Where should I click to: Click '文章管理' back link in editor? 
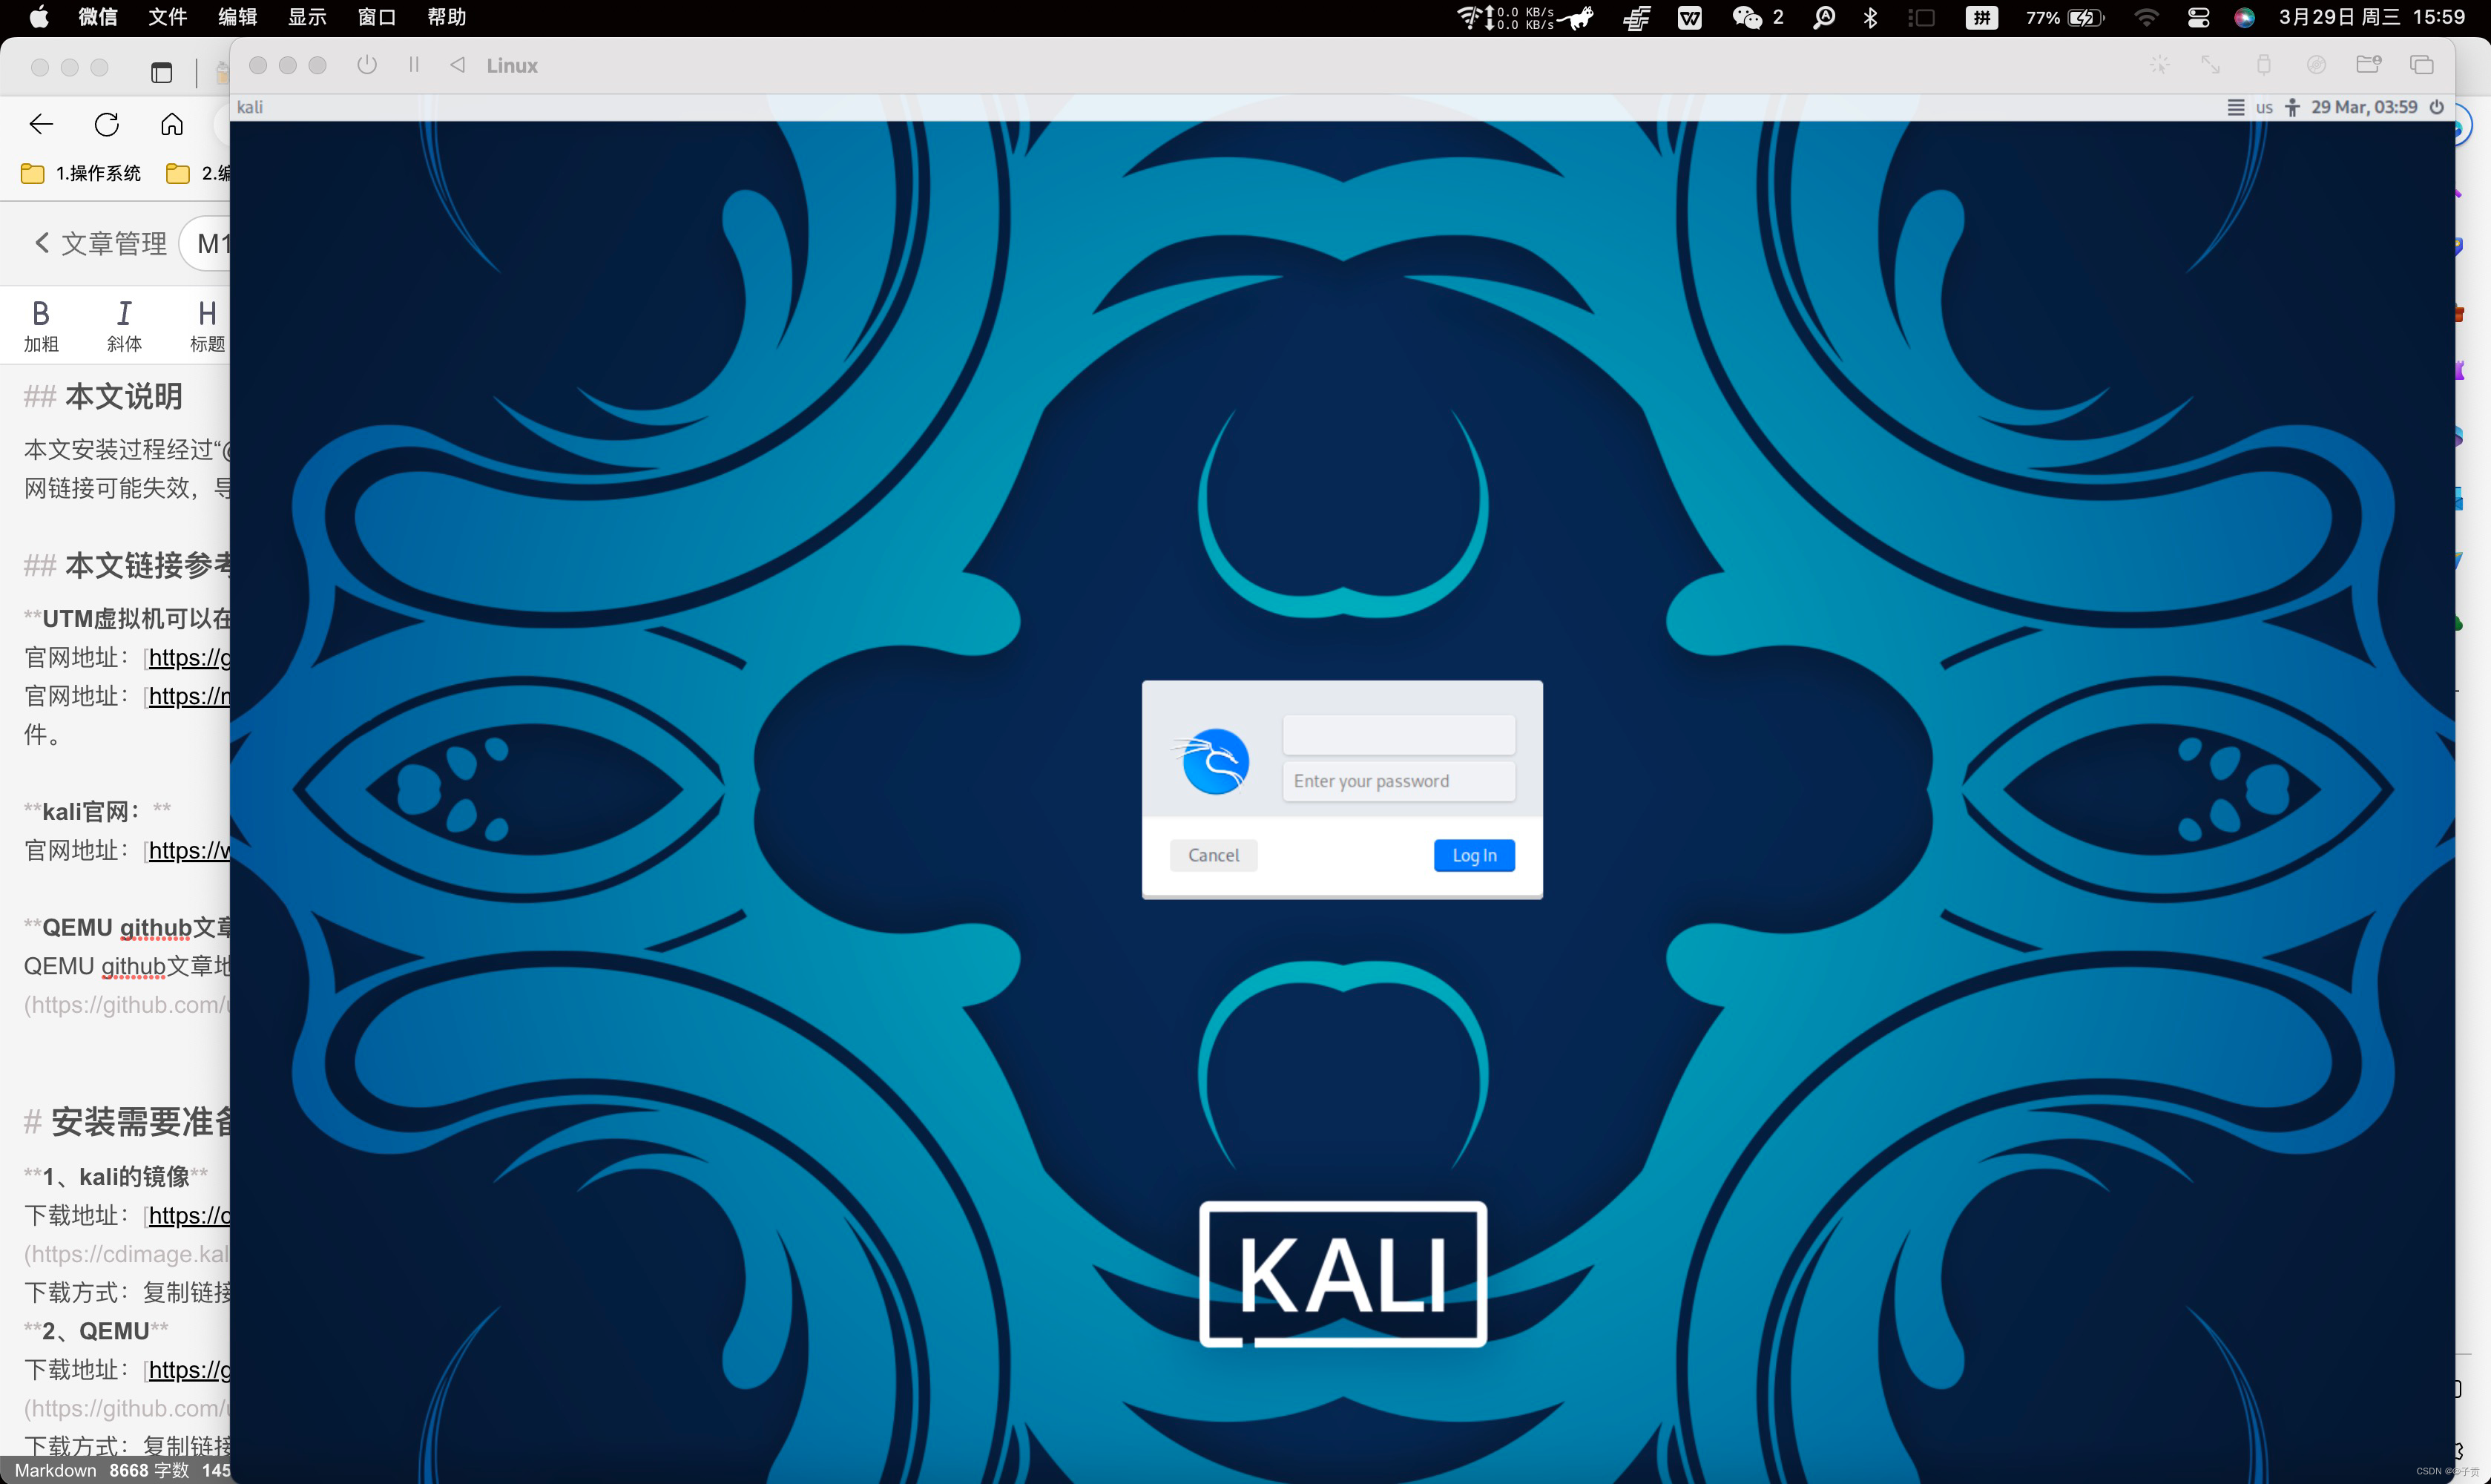[100, 243]
